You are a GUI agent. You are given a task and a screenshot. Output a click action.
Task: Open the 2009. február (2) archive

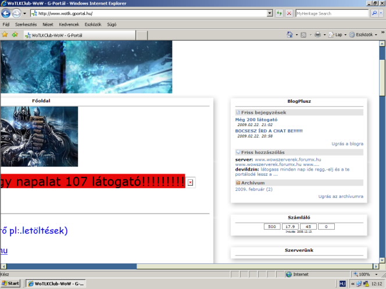[254, 189]
